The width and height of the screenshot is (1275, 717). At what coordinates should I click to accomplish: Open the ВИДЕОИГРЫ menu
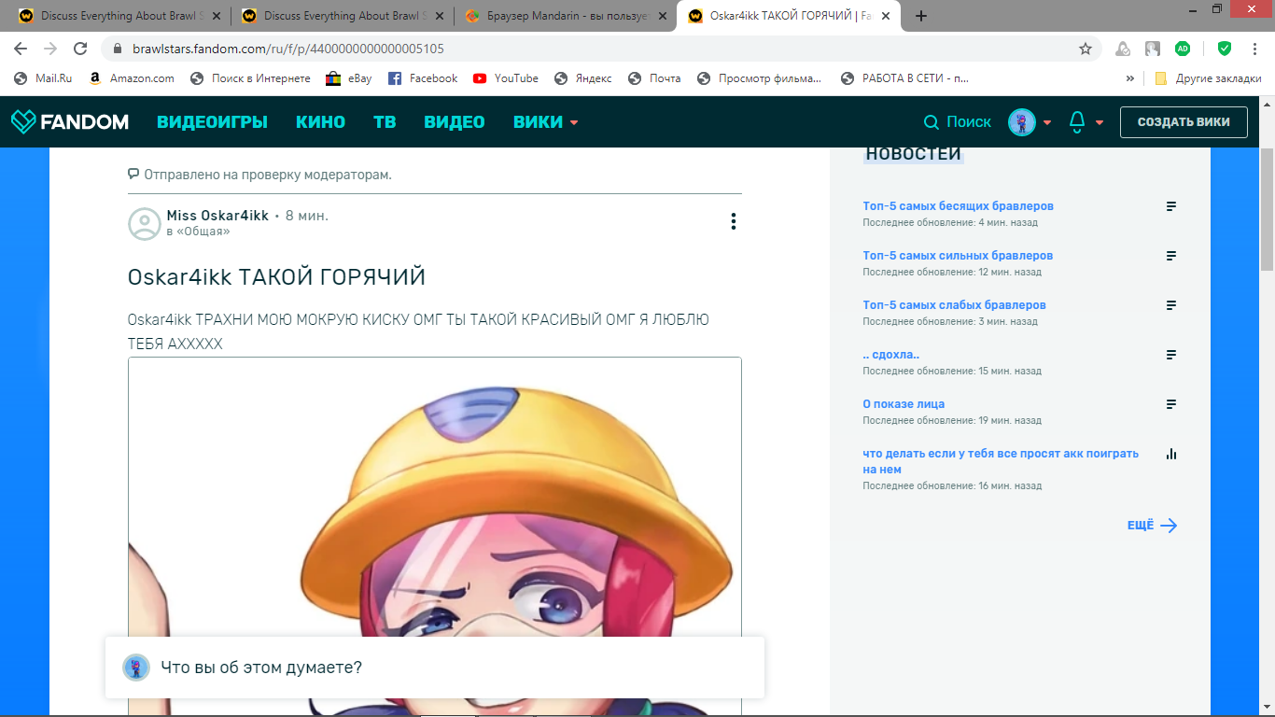(212, 122)
